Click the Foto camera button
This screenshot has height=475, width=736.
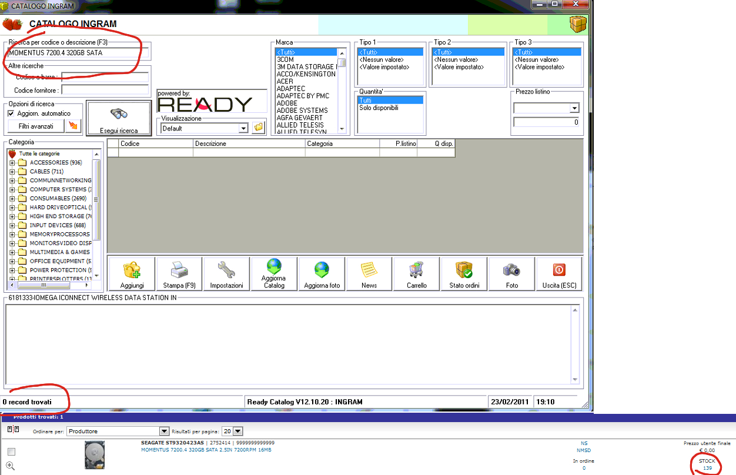point(512,274)
